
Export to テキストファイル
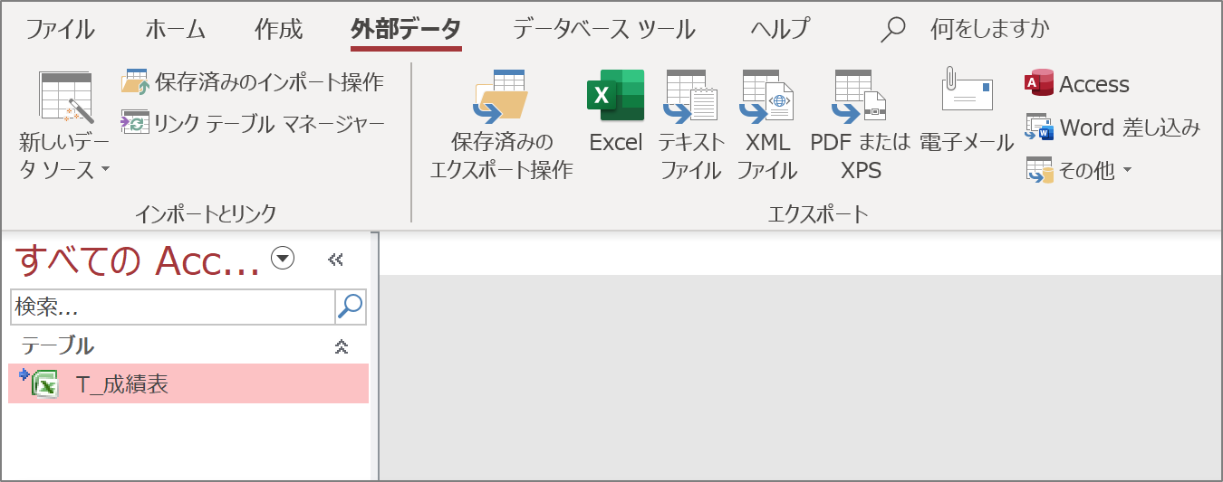click(x=691, y=127)
